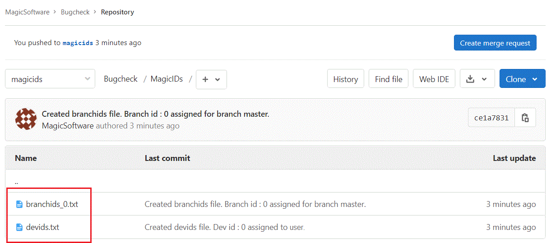The height and width of the screenshot is (243, 551).
Task: Click Create merge request button
Action: pyautogui.click(x=495, y=43)
